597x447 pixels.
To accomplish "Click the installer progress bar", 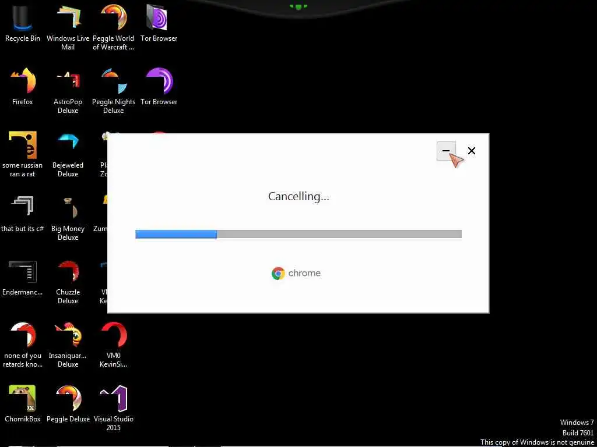I will click(298, 234).
